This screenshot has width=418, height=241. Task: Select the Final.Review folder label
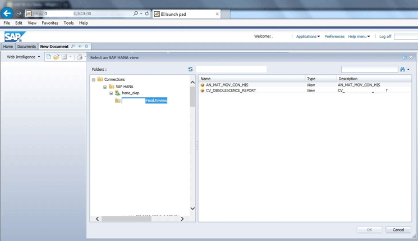point(145,101)
